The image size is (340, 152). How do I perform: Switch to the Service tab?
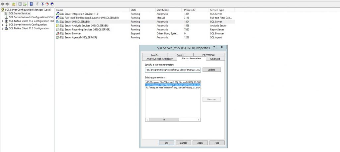point(180,55)
